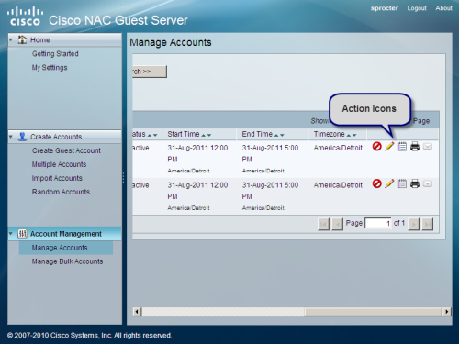The width and height of the screenshot is (459, 344).
Task: Sort Start Time column descending
Action: click(x=209, y=135)
